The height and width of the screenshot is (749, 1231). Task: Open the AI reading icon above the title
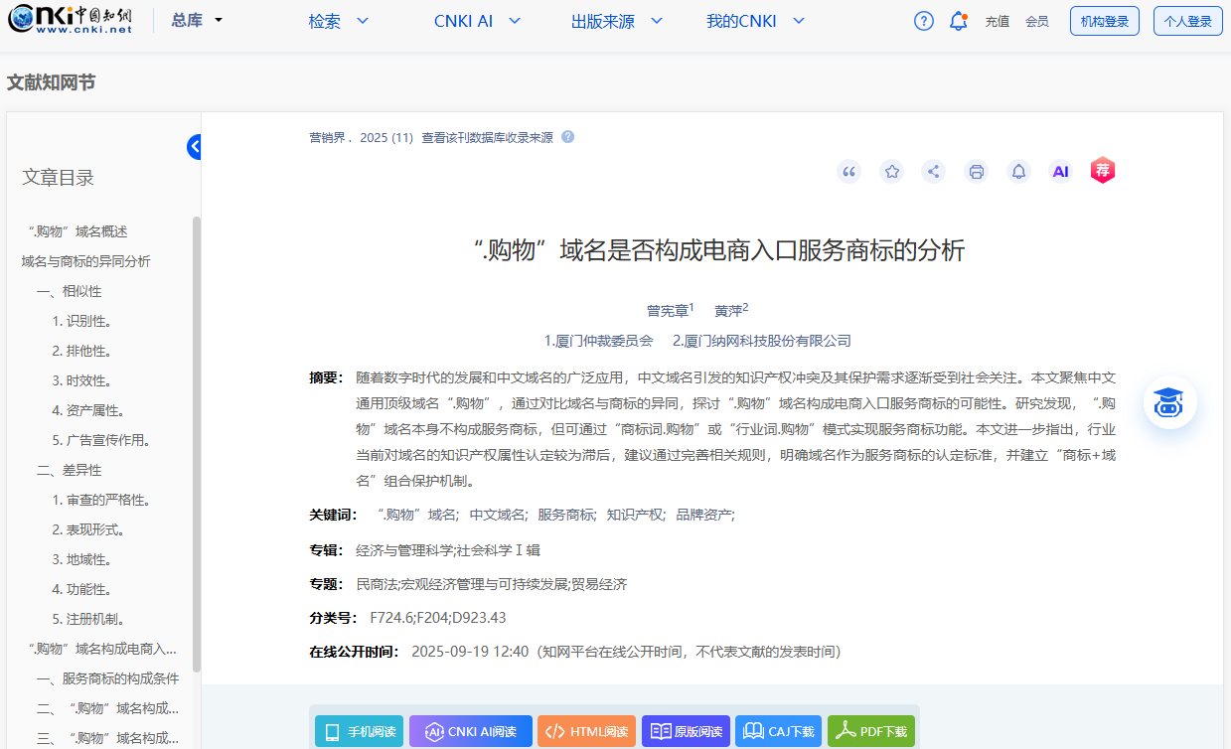click(1060, 171)
